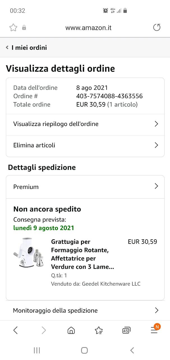The image size is (170, 360).
Task: Reload the page with refresh icon
Action: coord(157,28)
